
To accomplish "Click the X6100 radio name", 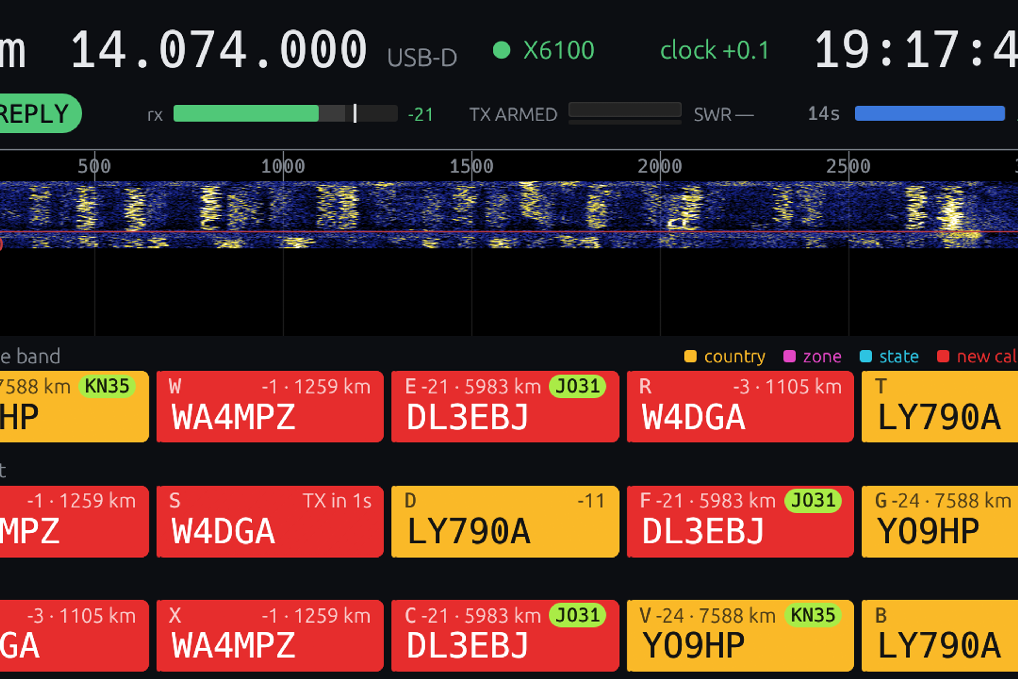I will pos(559,50).
